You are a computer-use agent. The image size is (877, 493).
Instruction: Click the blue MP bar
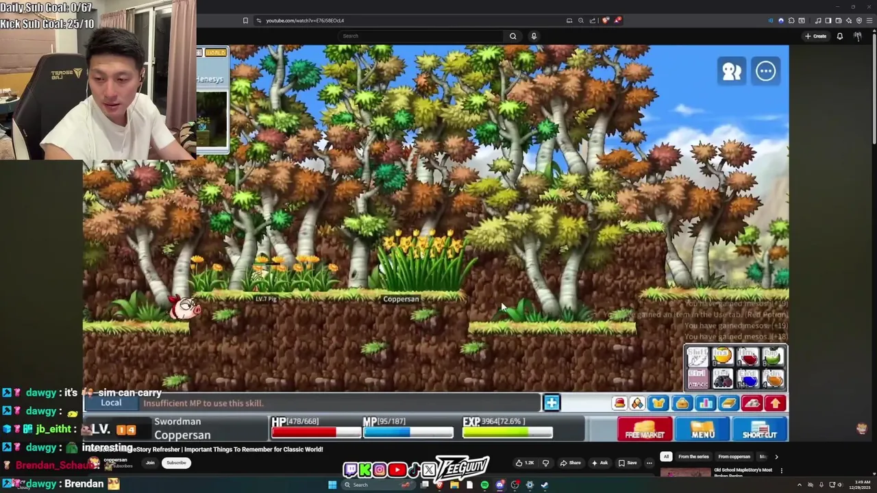tap(408, 433)
